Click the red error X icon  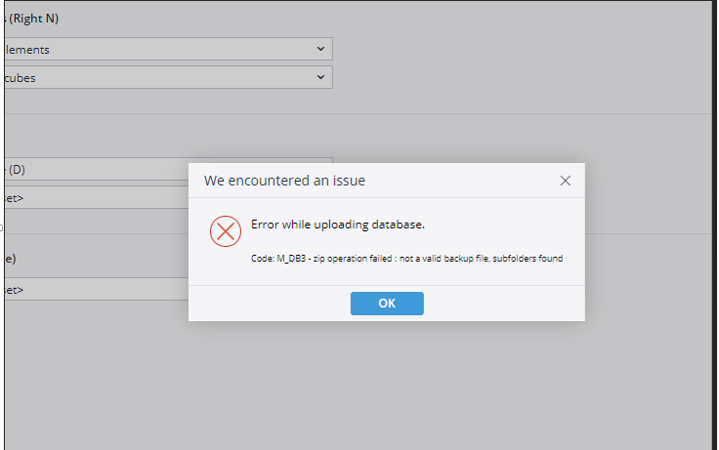pos(226,231)
